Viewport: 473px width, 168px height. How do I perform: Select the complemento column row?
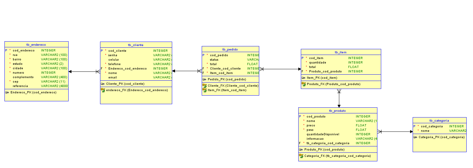37,77
